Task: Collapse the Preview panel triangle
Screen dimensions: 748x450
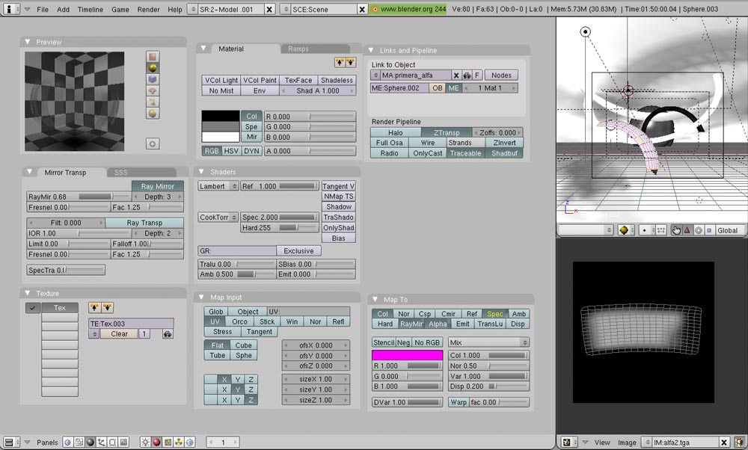Action: [x=28, y=42]
